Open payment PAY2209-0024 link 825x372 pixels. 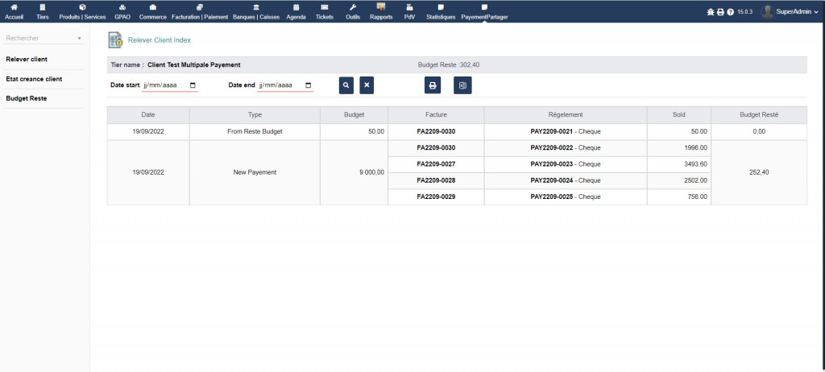[551, 180]
